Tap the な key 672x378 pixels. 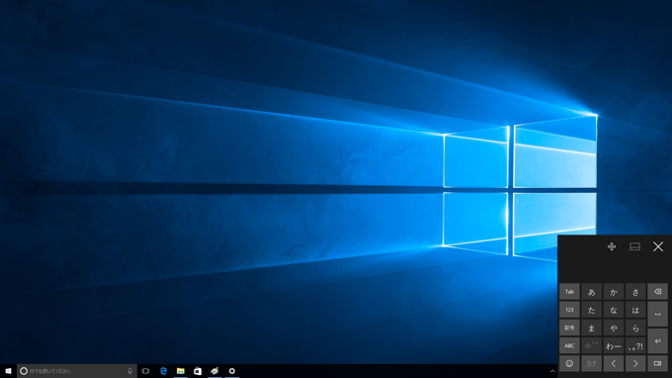tap(614, 310)
